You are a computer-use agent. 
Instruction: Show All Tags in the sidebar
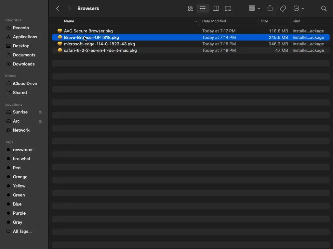[22, 231]
